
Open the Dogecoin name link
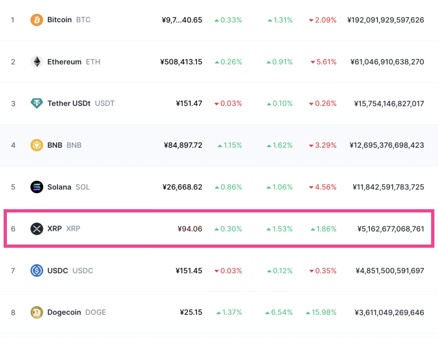(64, 312)
